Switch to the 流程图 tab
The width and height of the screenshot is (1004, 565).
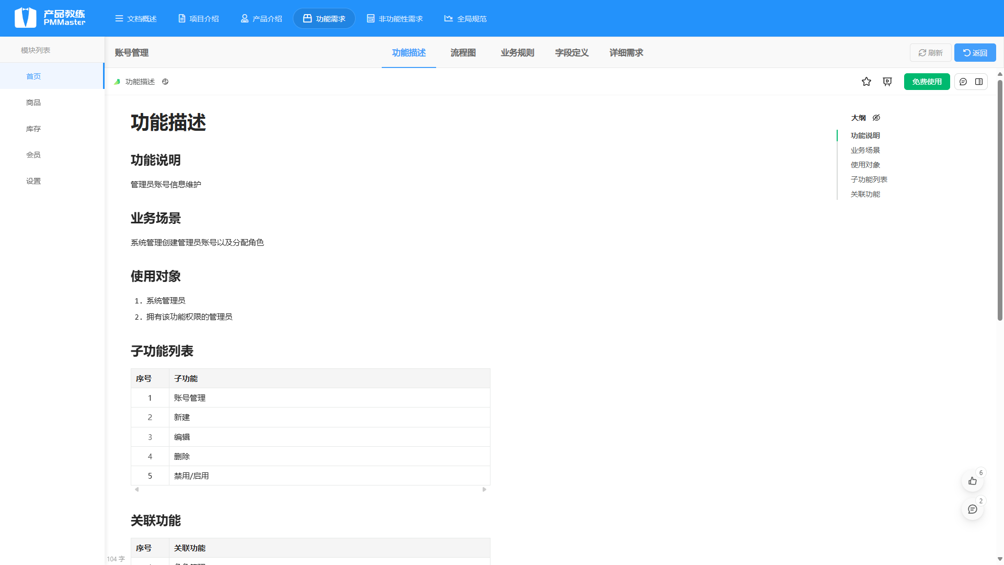(463, 53)
